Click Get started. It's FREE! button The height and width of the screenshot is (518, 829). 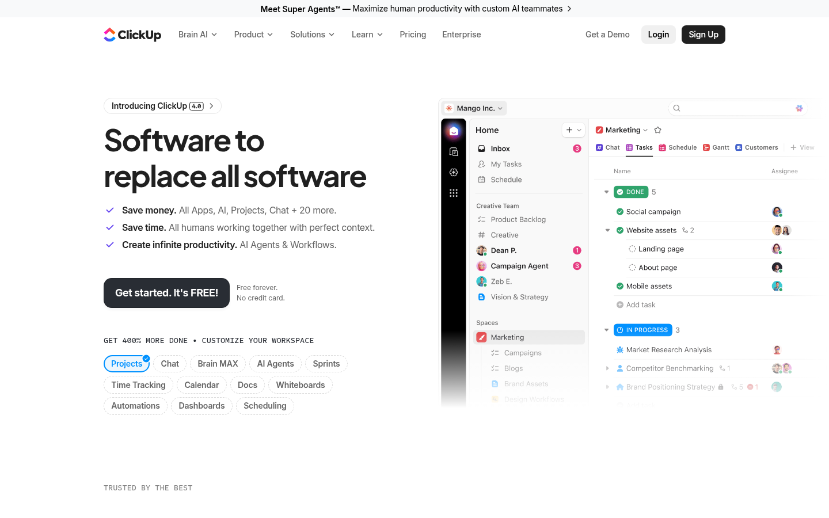pos(166,293)
